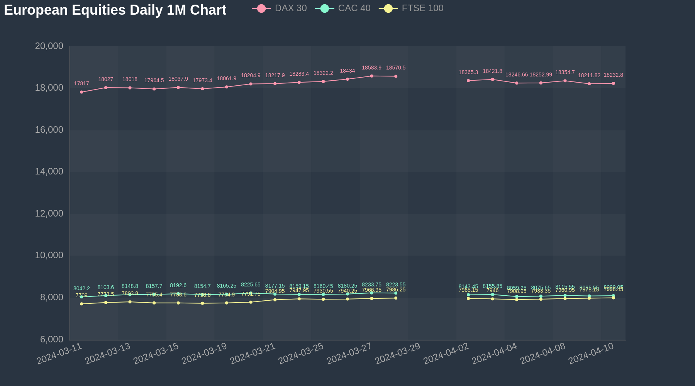Click the x-axis date 2024-03-27

pos(349,354)
